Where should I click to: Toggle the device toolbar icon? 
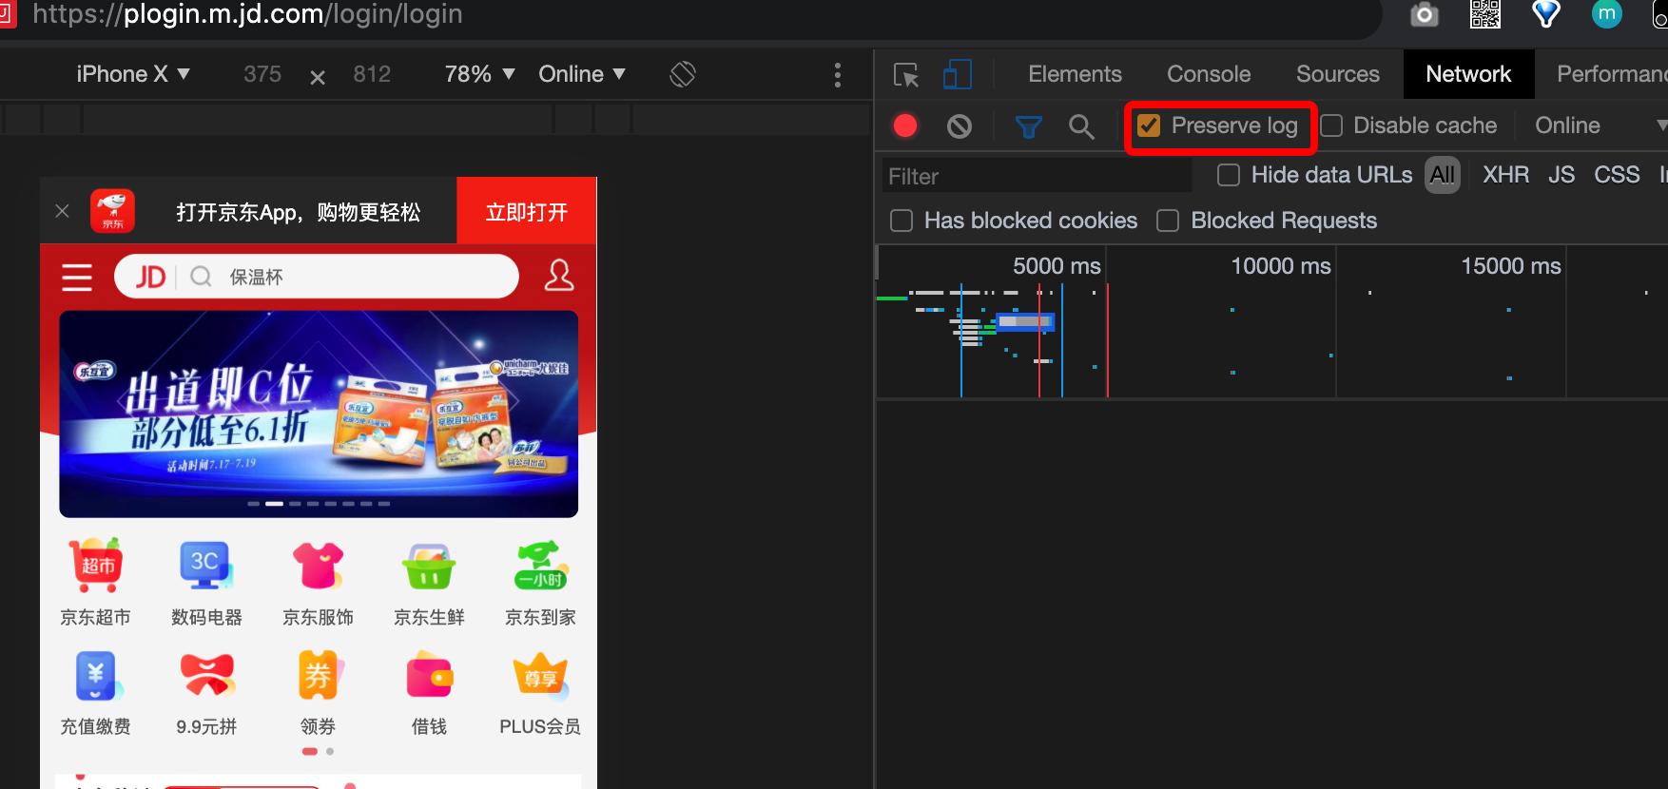(x=957, y=74)
